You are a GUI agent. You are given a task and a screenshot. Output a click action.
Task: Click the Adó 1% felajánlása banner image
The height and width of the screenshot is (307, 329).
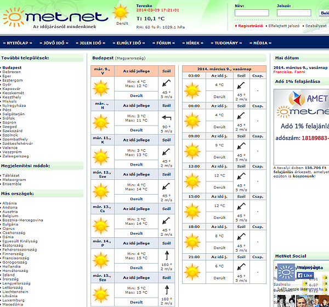[x=301, y=127]
